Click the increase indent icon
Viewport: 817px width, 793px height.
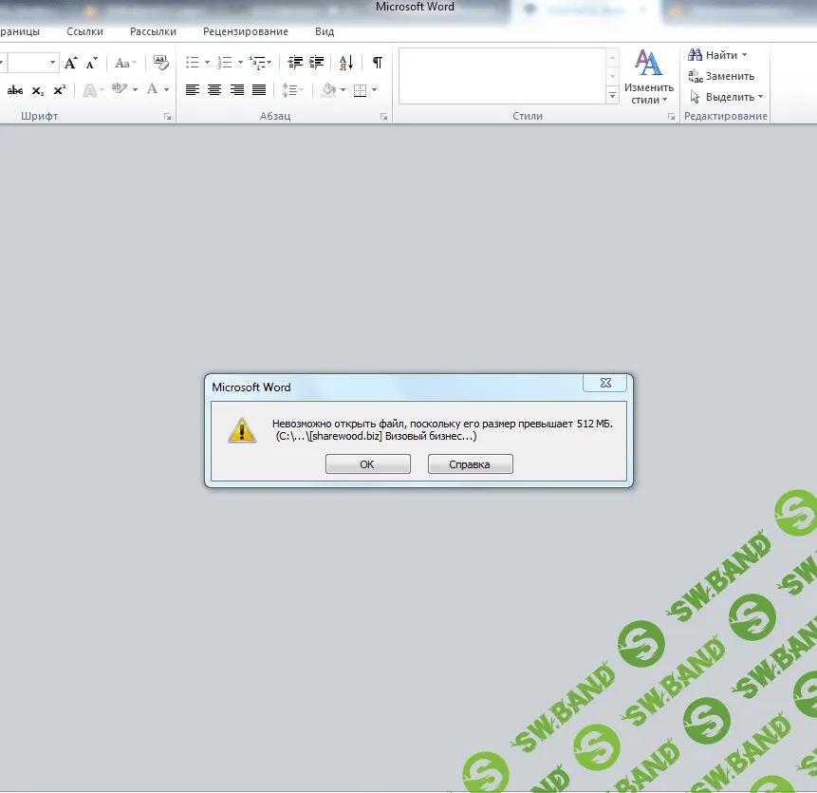(x=316, y=63)
